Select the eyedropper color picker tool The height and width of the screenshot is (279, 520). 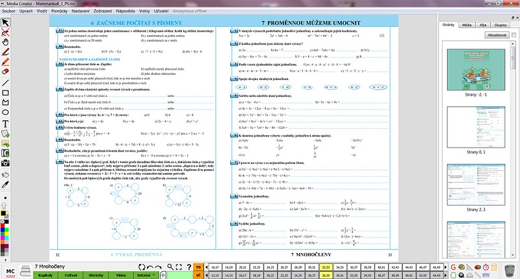click(5, 185)
